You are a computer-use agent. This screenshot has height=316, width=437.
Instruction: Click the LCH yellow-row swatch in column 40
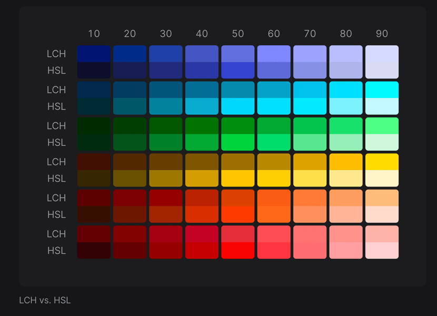(202, 162)
